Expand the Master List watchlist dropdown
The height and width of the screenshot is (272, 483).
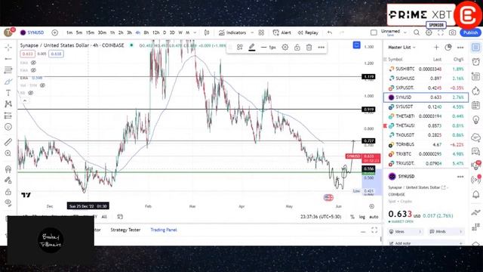click(x=401, y=47)
